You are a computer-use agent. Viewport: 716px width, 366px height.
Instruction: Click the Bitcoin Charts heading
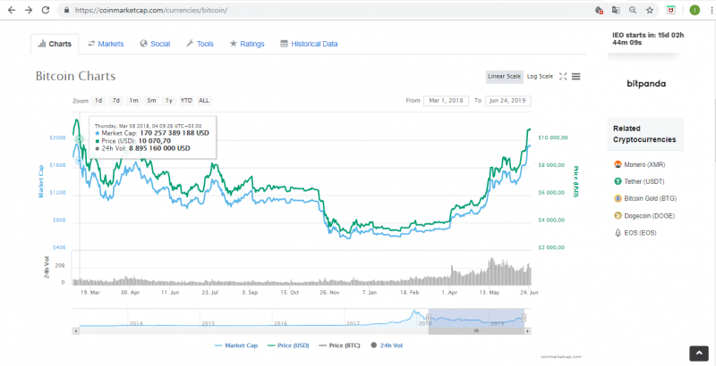tap(75, 76)
